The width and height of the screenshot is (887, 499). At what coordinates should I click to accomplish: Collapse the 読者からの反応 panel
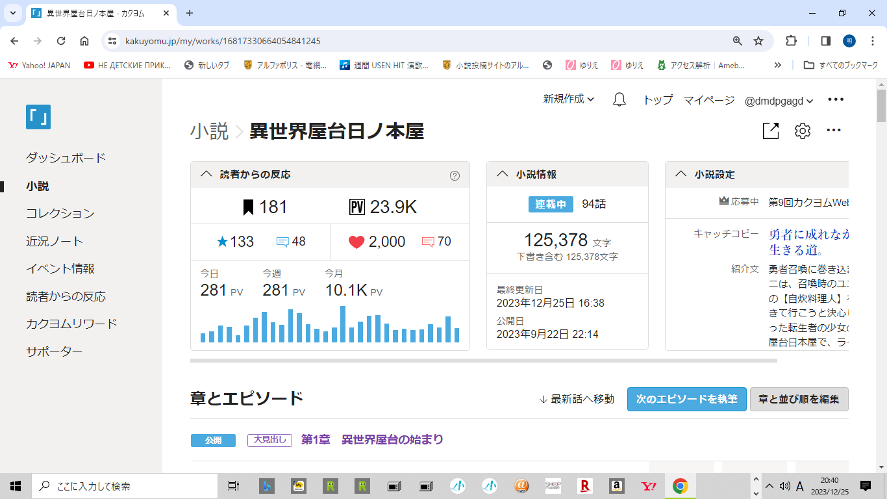click(x=206, y=174)
